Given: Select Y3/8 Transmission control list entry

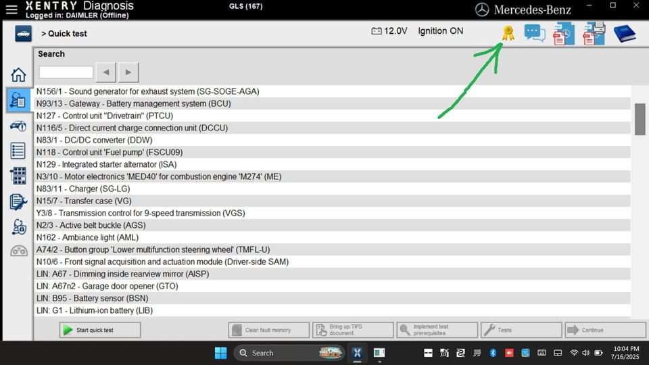Looking at the screenshot, I should tap(141, 213).
